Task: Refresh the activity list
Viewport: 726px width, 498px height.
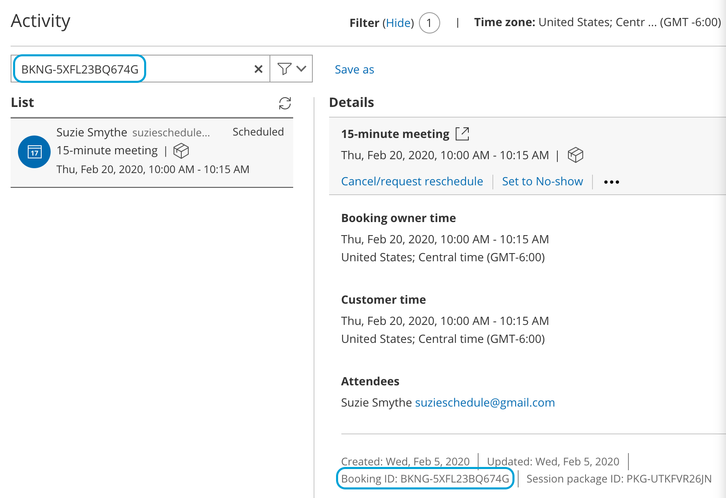Action: (285, 103)
